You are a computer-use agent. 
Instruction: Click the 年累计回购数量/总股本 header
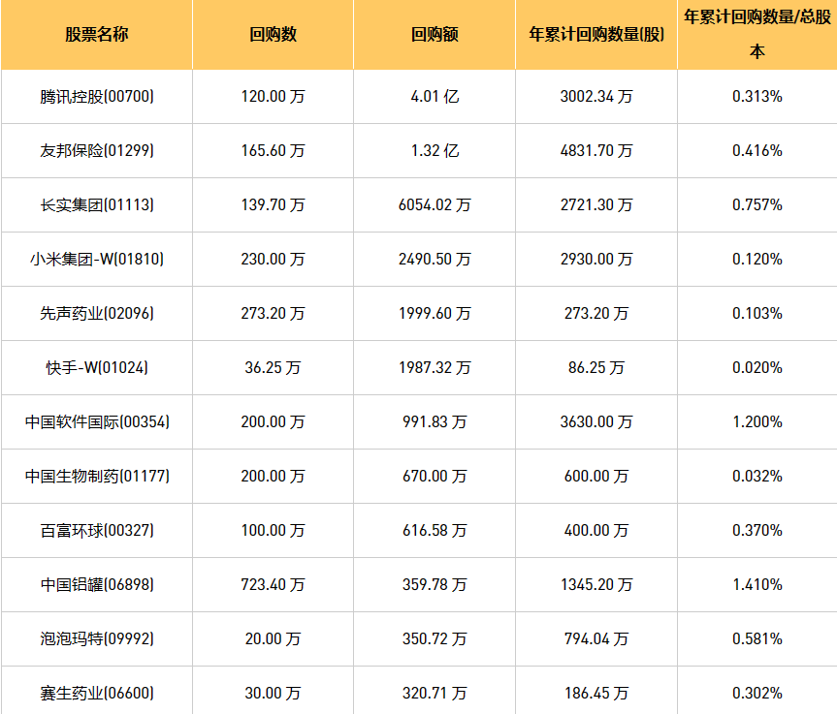[757, 35]
